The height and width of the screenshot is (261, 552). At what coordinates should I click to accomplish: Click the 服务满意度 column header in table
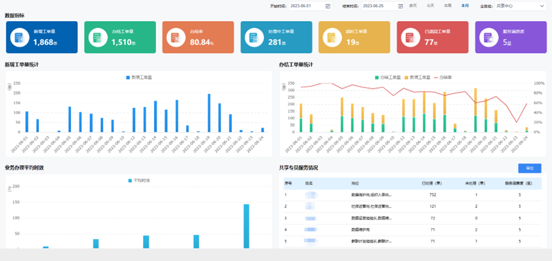pyautogui.click(x=518, y=183)
